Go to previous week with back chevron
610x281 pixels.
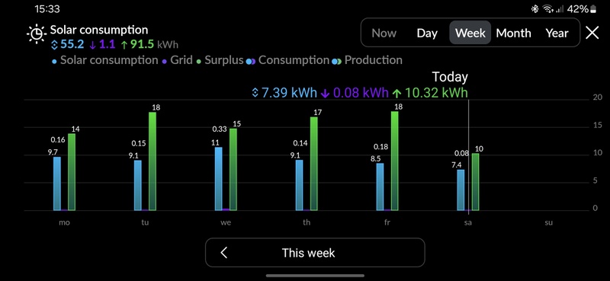point(223,253)
